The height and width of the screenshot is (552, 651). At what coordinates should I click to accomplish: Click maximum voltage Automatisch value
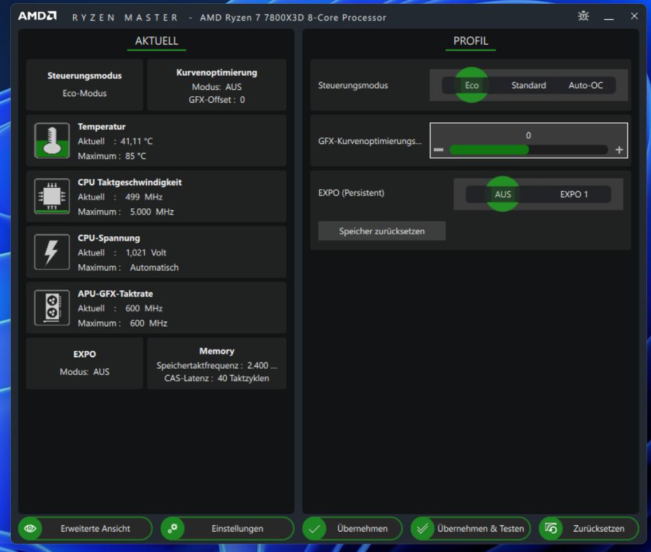(x=154, y=267)
